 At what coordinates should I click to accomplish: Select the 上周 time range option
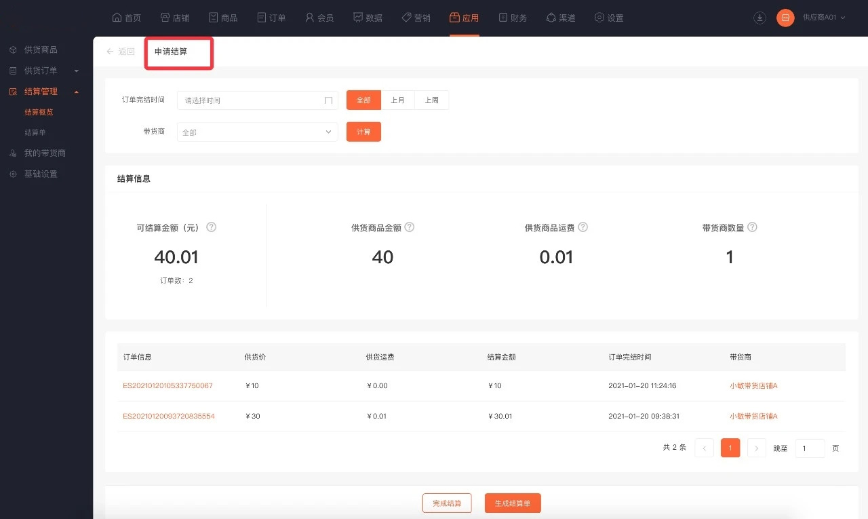click(x=432, y=100)
